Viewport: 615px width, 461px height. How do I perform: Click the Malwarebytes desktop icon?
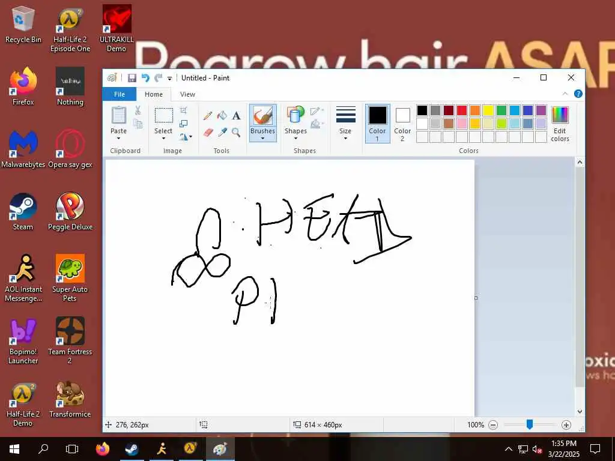click(x=23, y=149)
